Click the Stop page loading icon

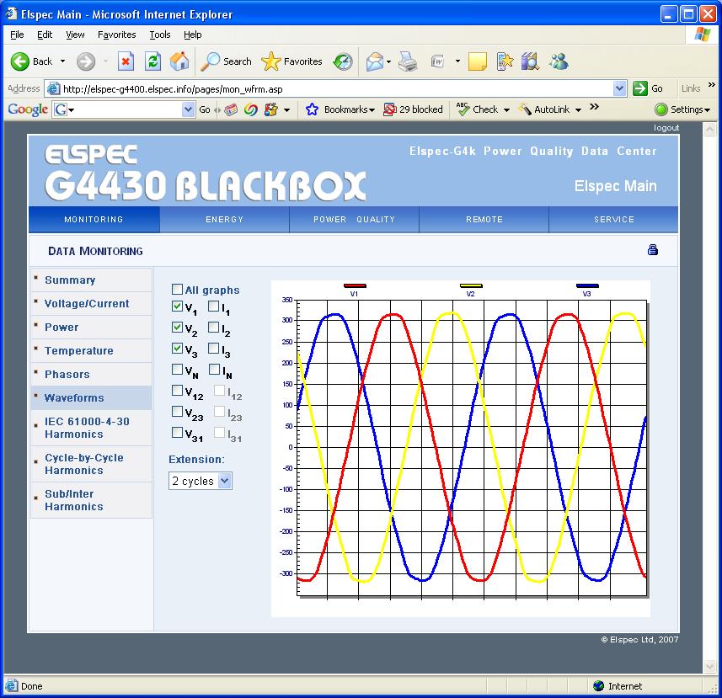pyautogui.click(x=126, y=61)
